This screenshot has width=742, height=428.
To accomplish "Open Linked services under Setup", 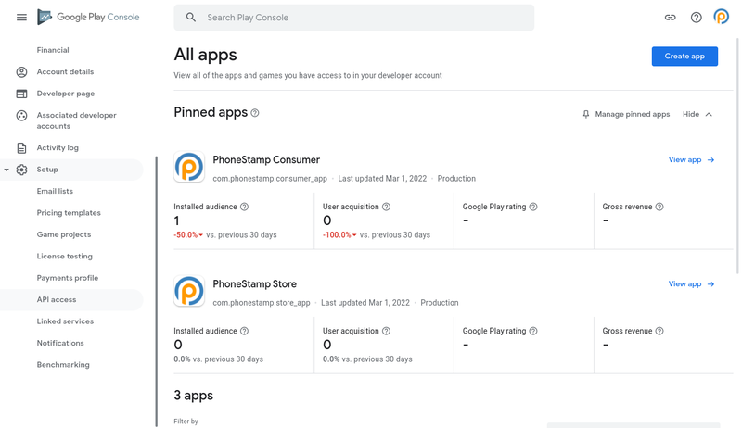I will pyautogui.click(x=65, y=321).
